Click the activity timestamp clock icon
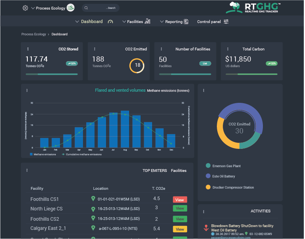 (213, 234)
